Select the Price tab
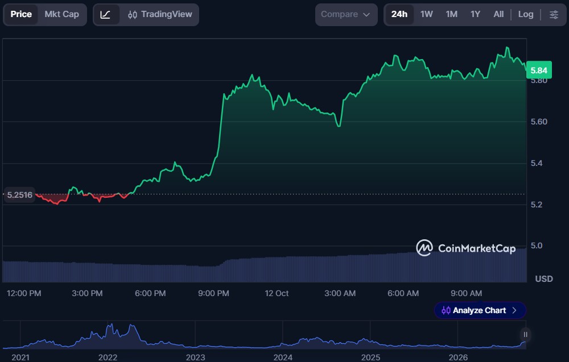This screenshot has height=362, width=569. (21, 15)
